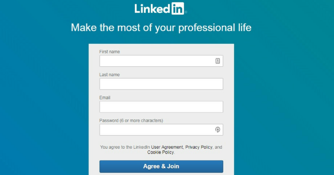Open the password manager icon in Password field
Screen dimensions: 334x175
218,130
